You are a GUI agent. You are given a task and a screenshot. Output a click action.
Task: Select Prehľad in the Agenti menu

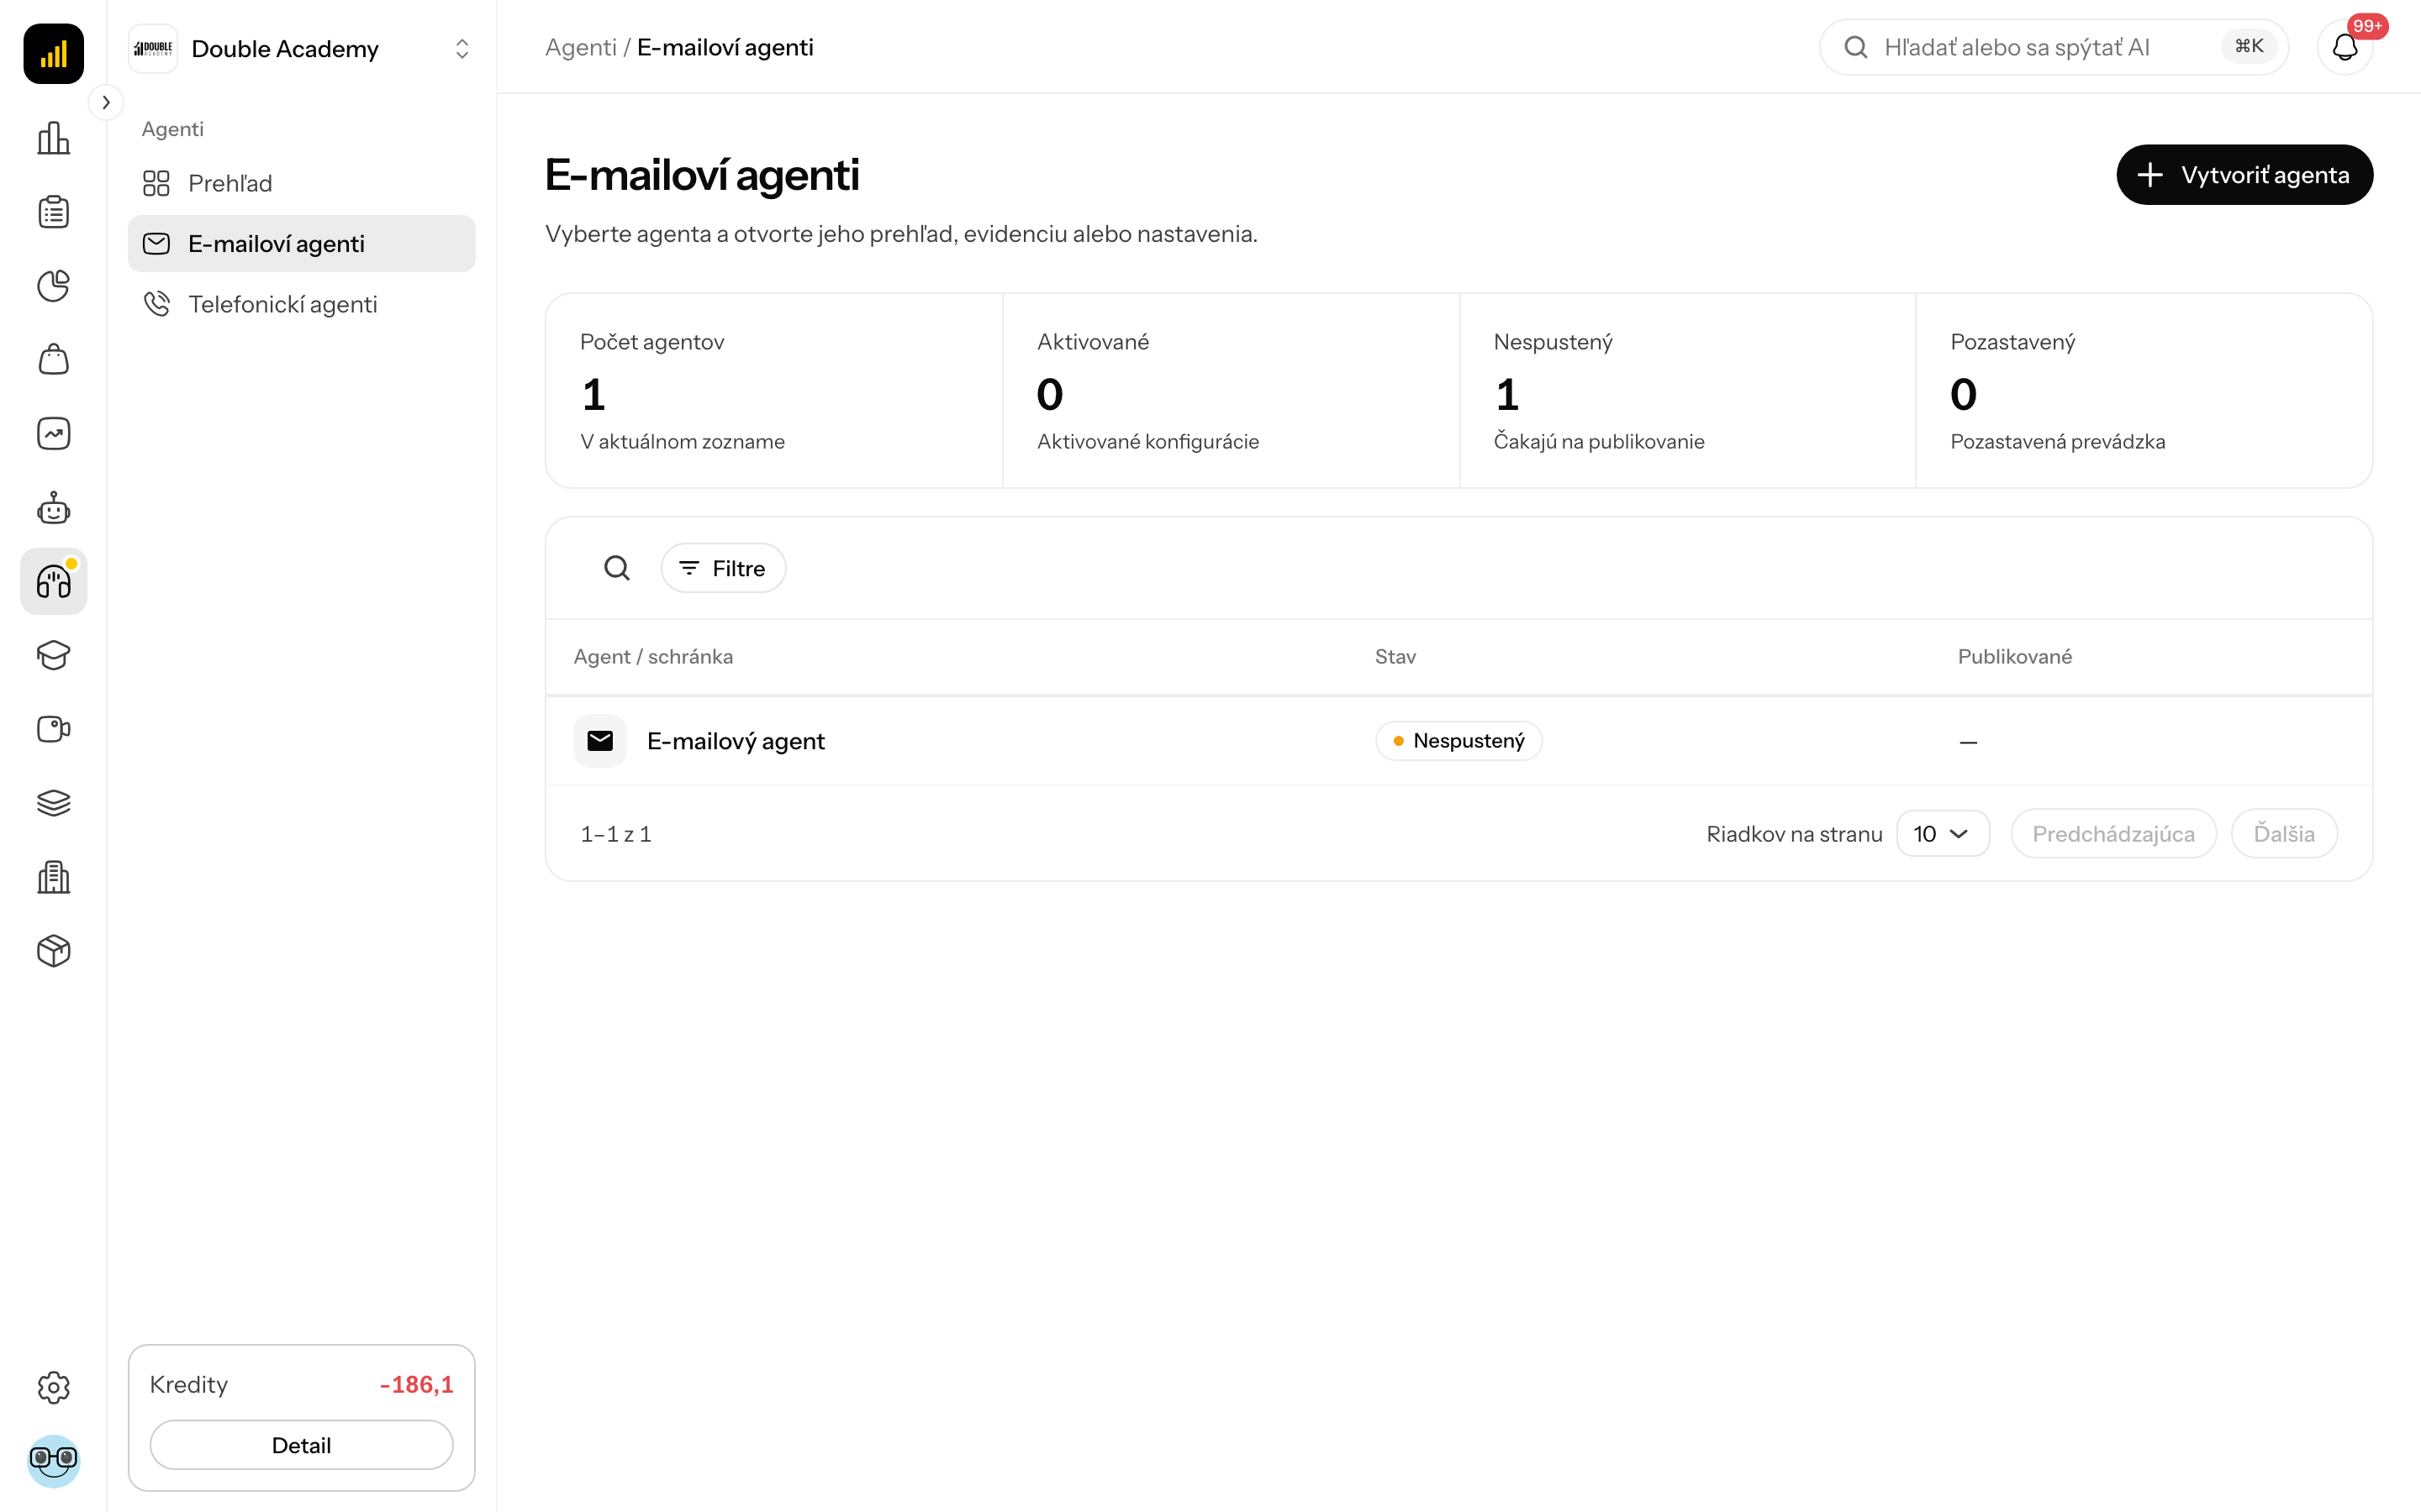coord(301,183)
